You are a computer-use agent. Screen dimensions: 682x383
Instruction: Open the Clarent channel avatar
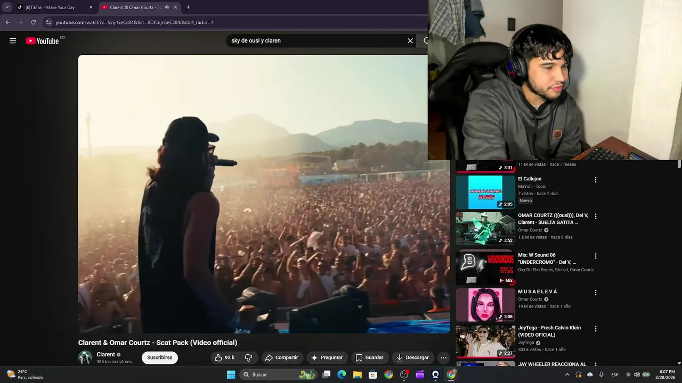click(x=85, y=357)
